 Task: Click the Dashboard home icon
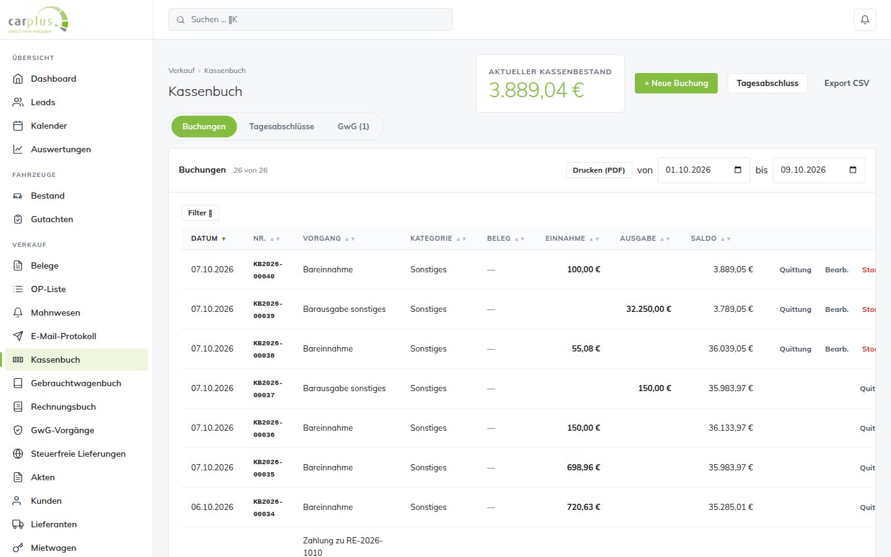[x=18, y=79]
